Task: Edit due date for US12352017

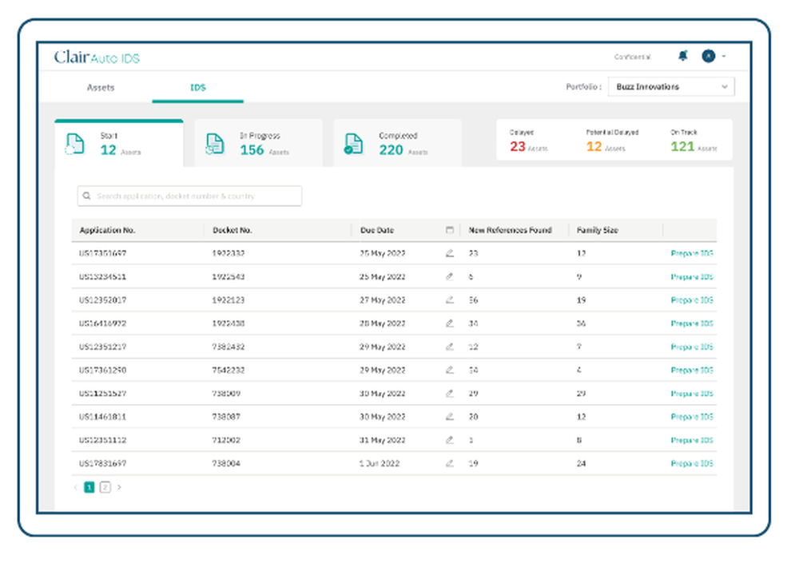Action: pos(449,300)
